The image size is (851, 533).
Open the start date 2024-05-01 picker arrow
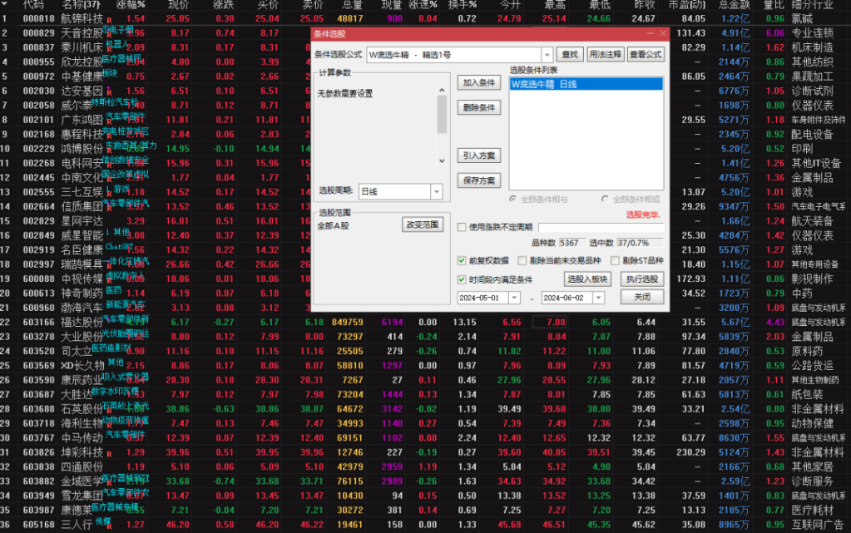point(514,298)
